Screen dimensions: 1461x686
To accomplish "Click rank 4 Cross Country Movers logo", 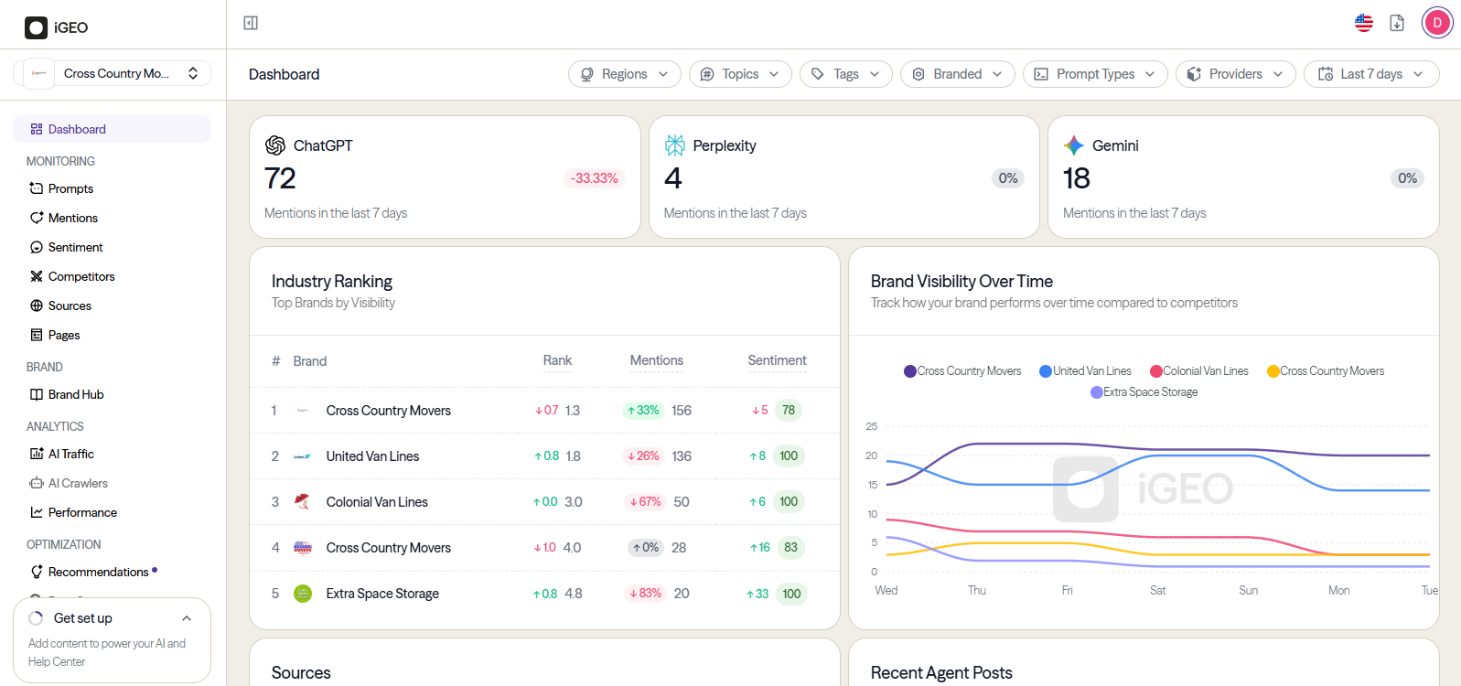I will (x=303, y=548).
